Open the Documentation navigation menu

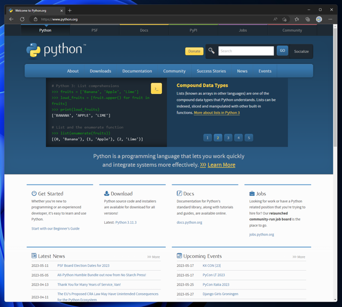point(137,71)
